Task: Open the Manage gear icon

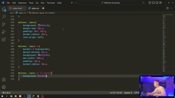Action: [x=4, y=87]
